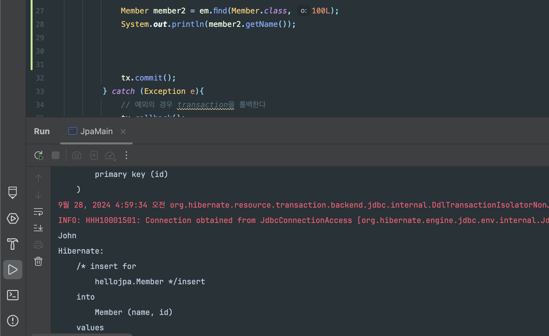
Task: Open the profiler gauge icon
Action: point(110,156)
